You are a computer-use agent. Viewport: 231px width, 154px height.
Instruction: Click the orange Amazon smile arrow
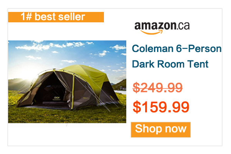tap(151, 32)
